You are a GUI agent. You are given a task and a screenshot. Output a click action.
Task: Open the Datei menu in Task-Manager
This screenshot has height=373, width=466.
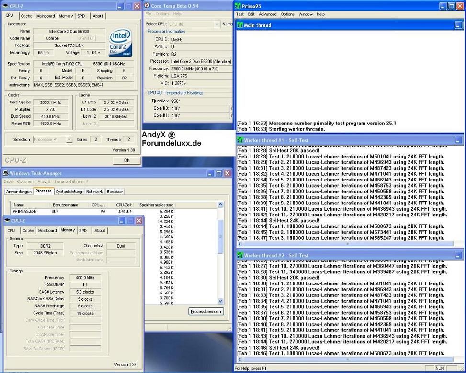[x=8, y=181]
